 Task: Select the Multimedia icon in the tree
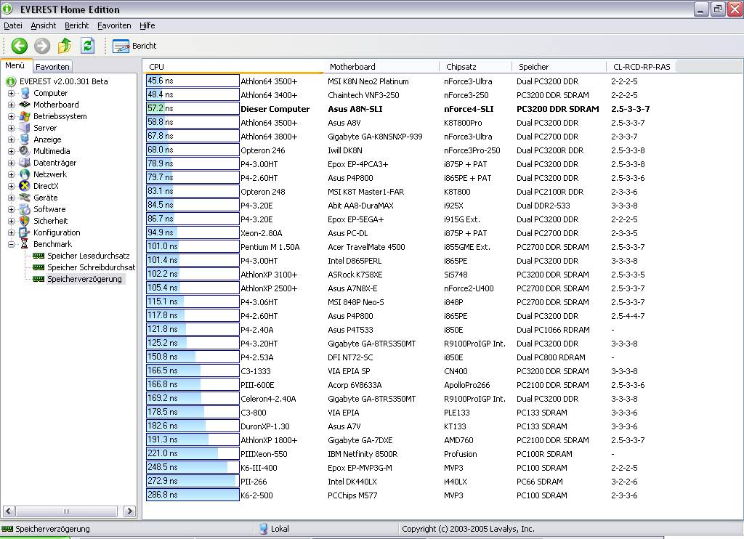tap(25, 151)
